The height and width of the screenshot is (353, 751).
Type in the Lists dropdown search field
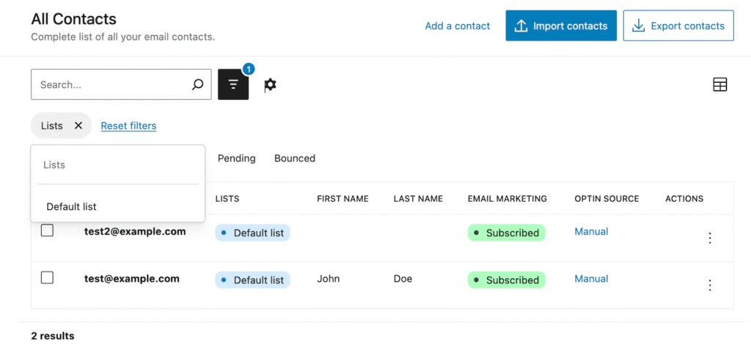tap(117, 165)
